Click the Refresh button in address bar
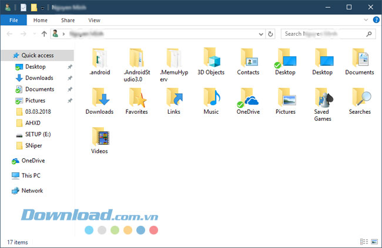The width and height of the screenshot is (382, 248). click(270, 34)
